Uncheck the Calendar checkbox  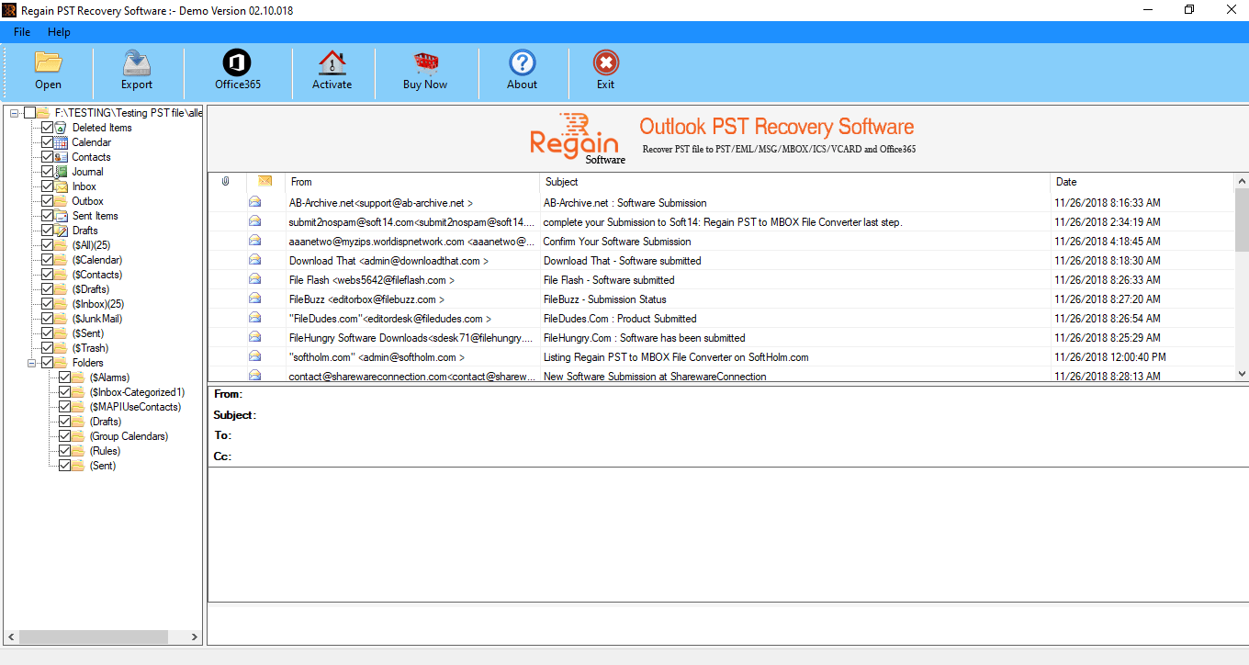pyautogui.click(x=48, y=142)
